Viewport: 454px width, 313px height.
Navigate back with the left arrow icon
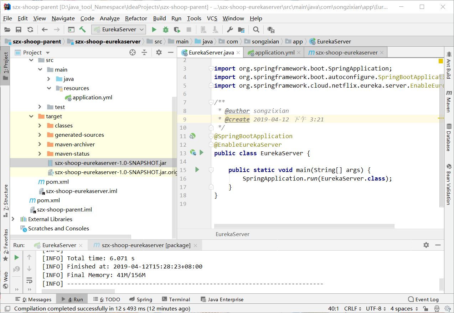point(45,30)
